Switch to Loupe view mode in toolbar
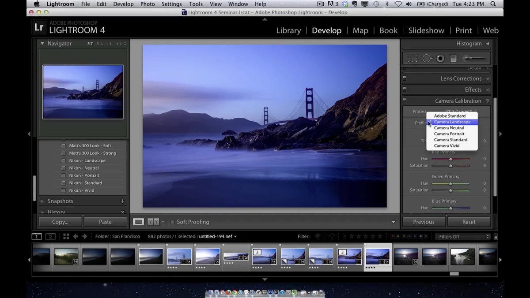Screen dimensions: 530x298 [x=139, y=222]
